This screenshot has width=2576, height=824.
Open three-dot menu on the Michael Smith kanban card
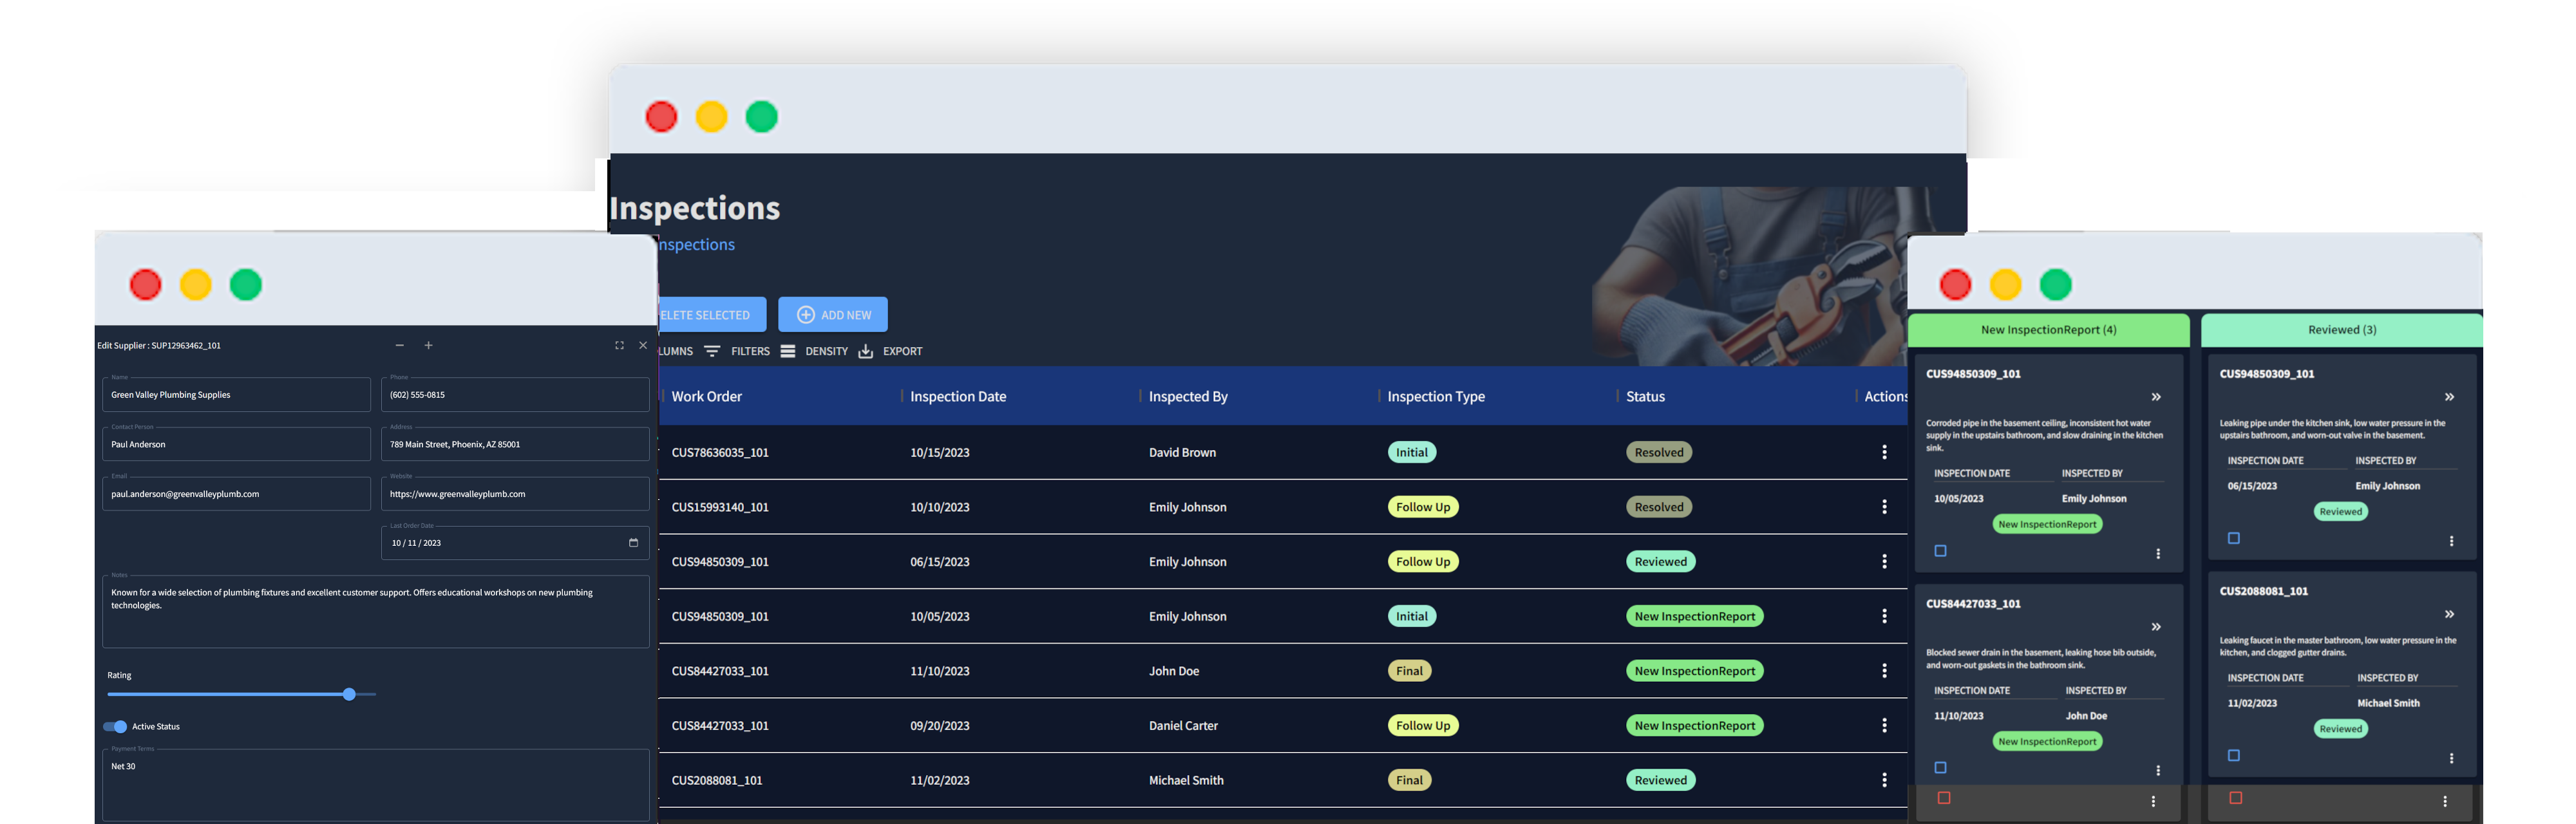(2451, 758)
